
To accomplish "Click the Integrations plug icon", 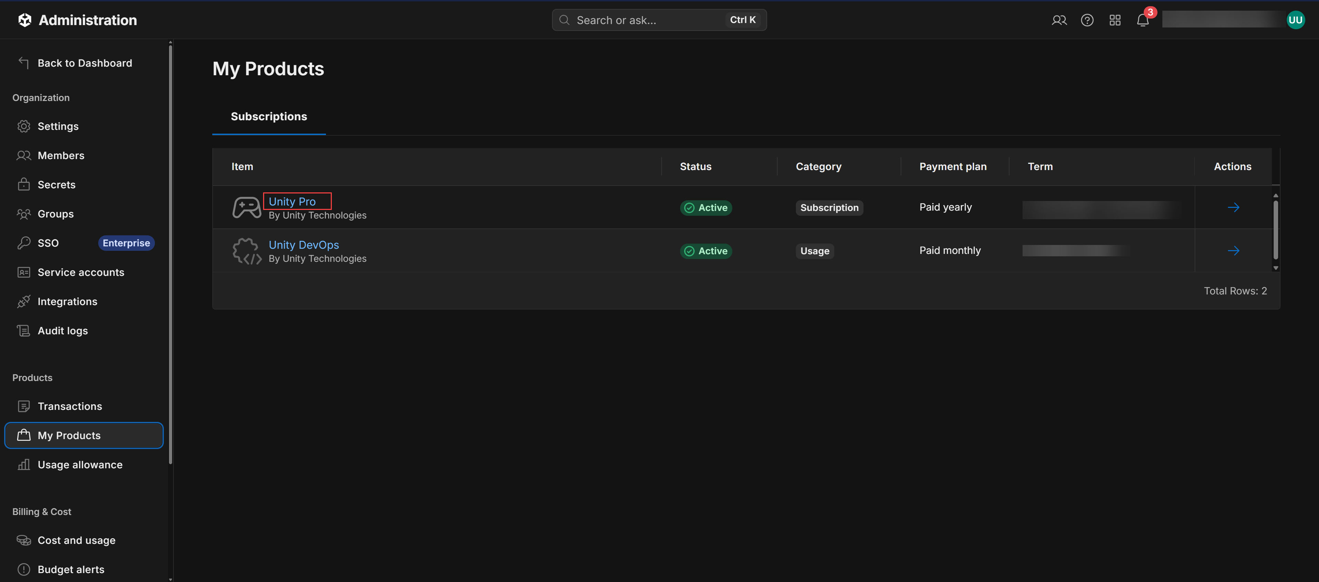I will pyautogui.click(x=24, y=301).
